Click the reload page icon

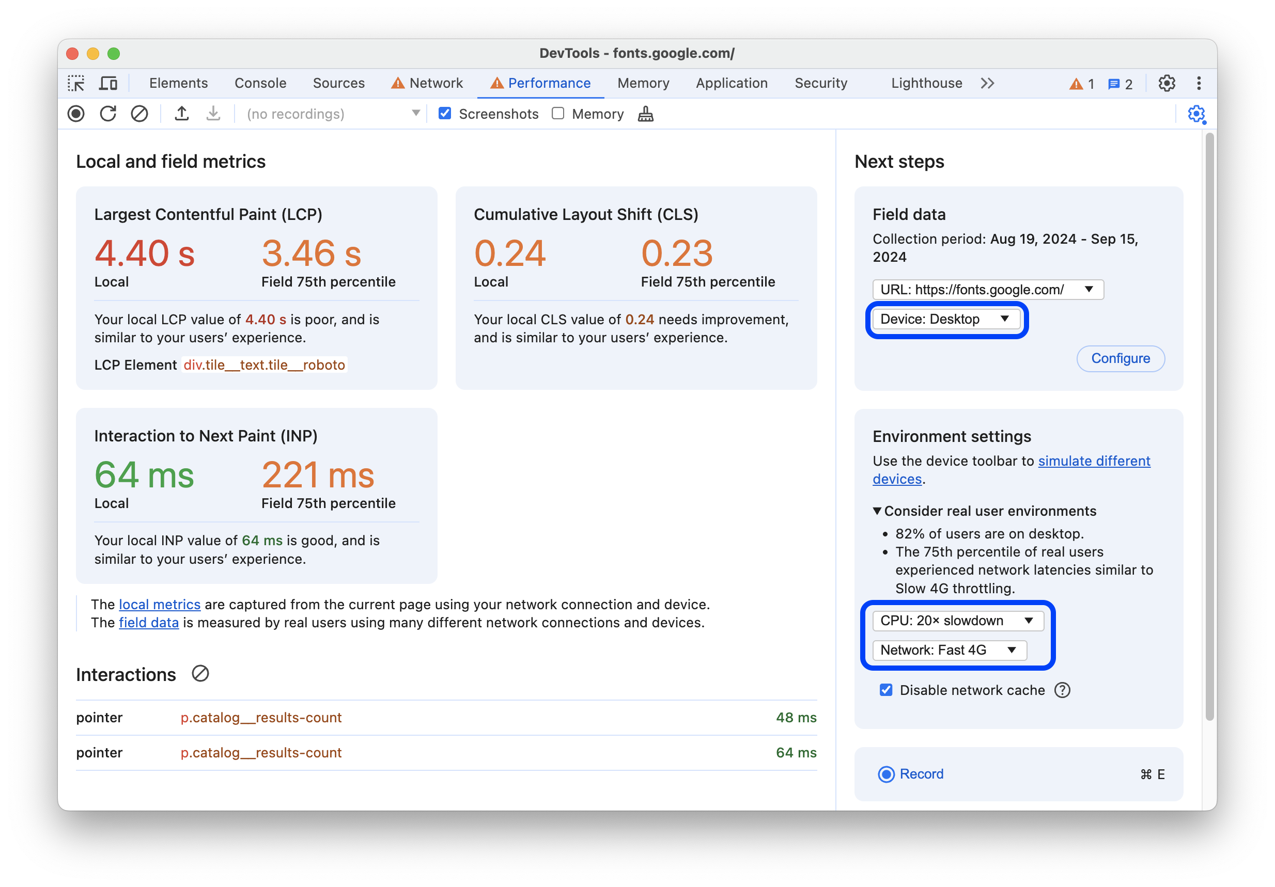[107, 114]
